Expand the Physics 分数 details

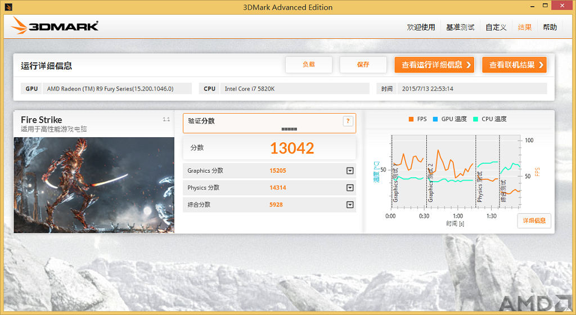pos(350,188)
